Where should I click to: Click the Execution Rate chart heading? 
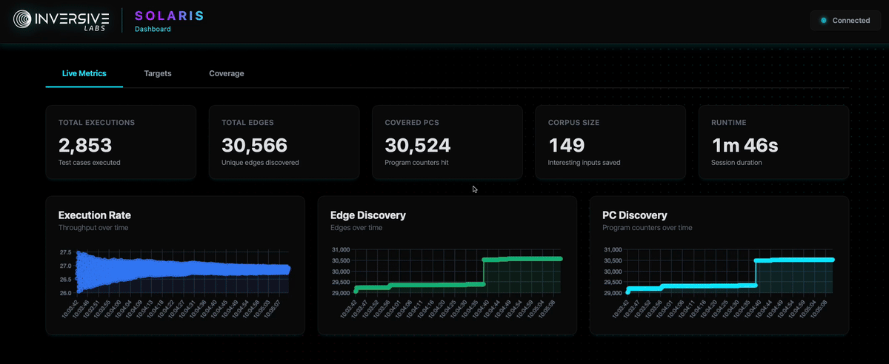tap(94, 215)
